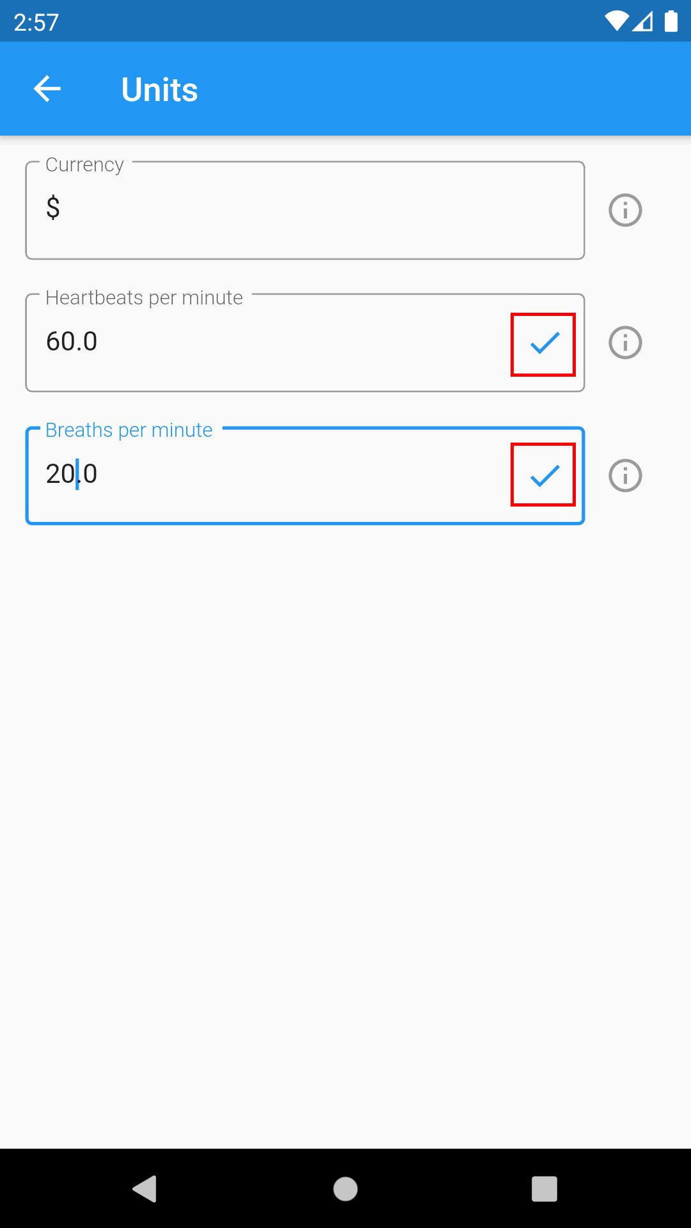Confirm Breaths per minute with checkmark
Viewport: 691px width, 1228px height.
pos(544,475)
